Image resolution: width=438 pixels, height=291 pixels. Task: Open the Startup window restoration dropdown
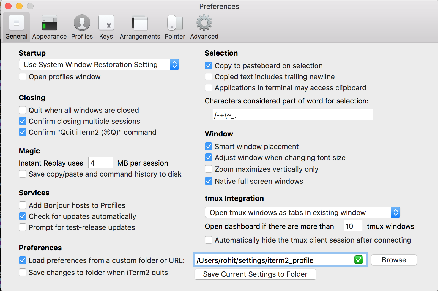(x=99, y=64)
